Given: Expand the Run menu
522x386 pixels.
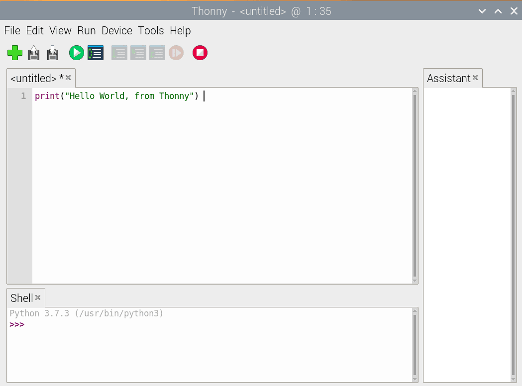Looking at the screenshot, I should pos(86,31).
